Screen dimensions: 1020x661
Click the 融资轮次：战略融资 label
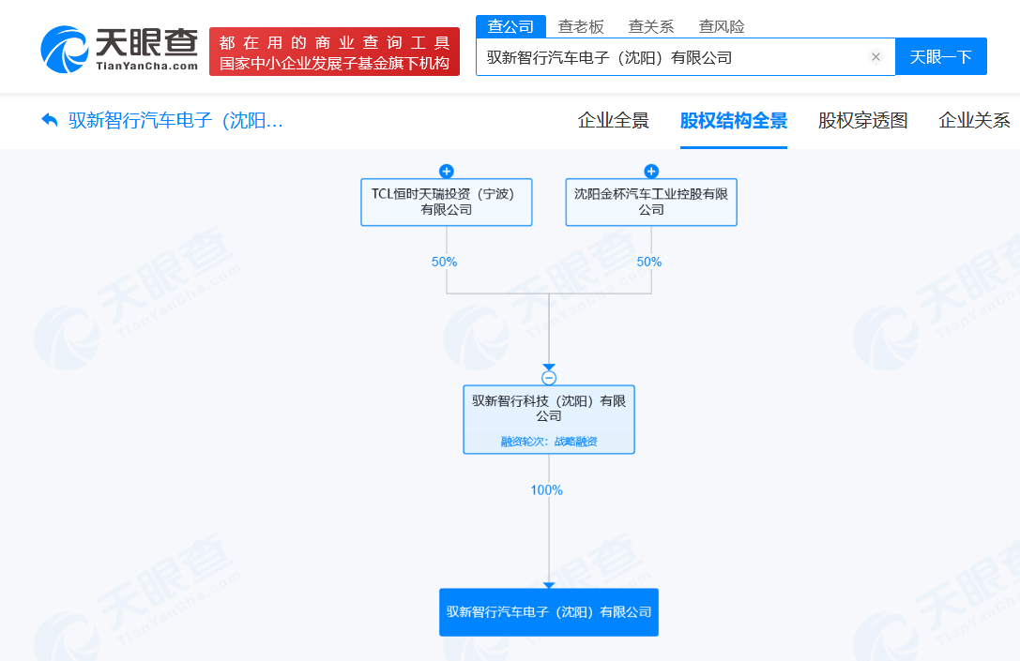point(548,440)
